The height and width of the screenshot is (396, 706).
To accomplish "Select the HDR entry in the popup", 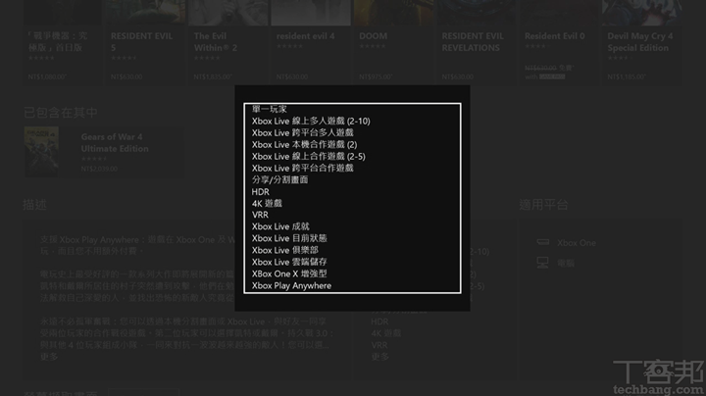I will 260,192.
